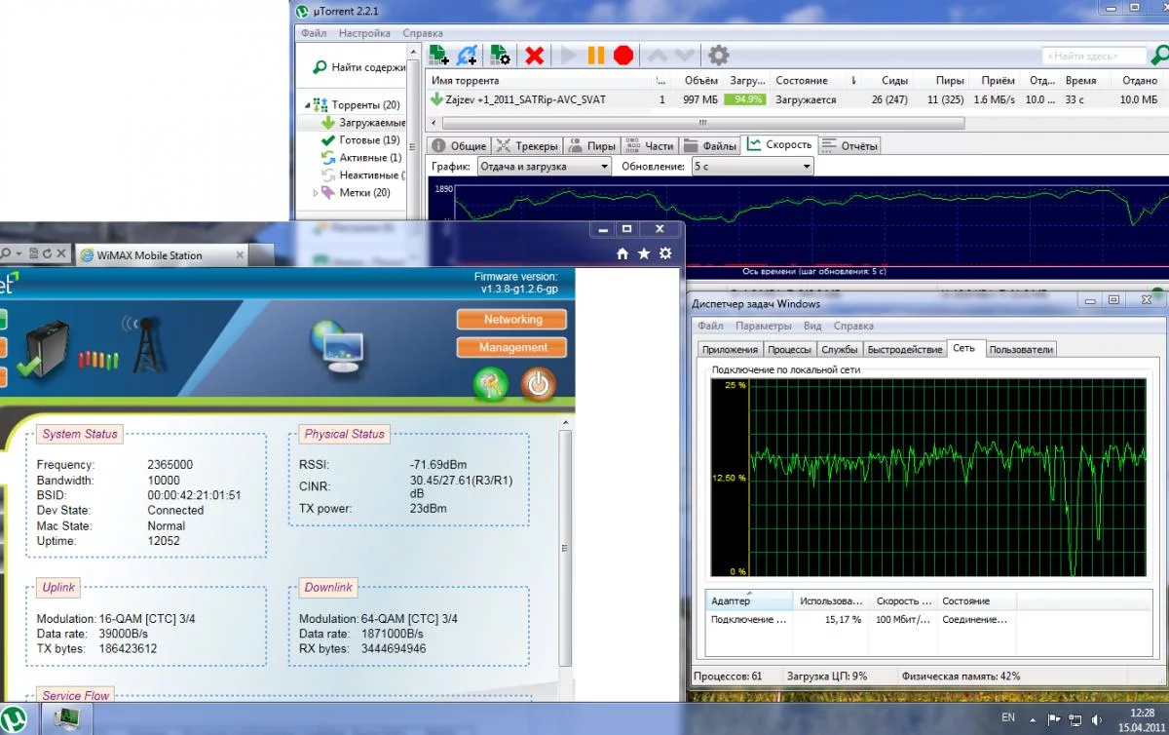
Task: Open the Процессы tab in Task Manager
Action: (790, 349)
